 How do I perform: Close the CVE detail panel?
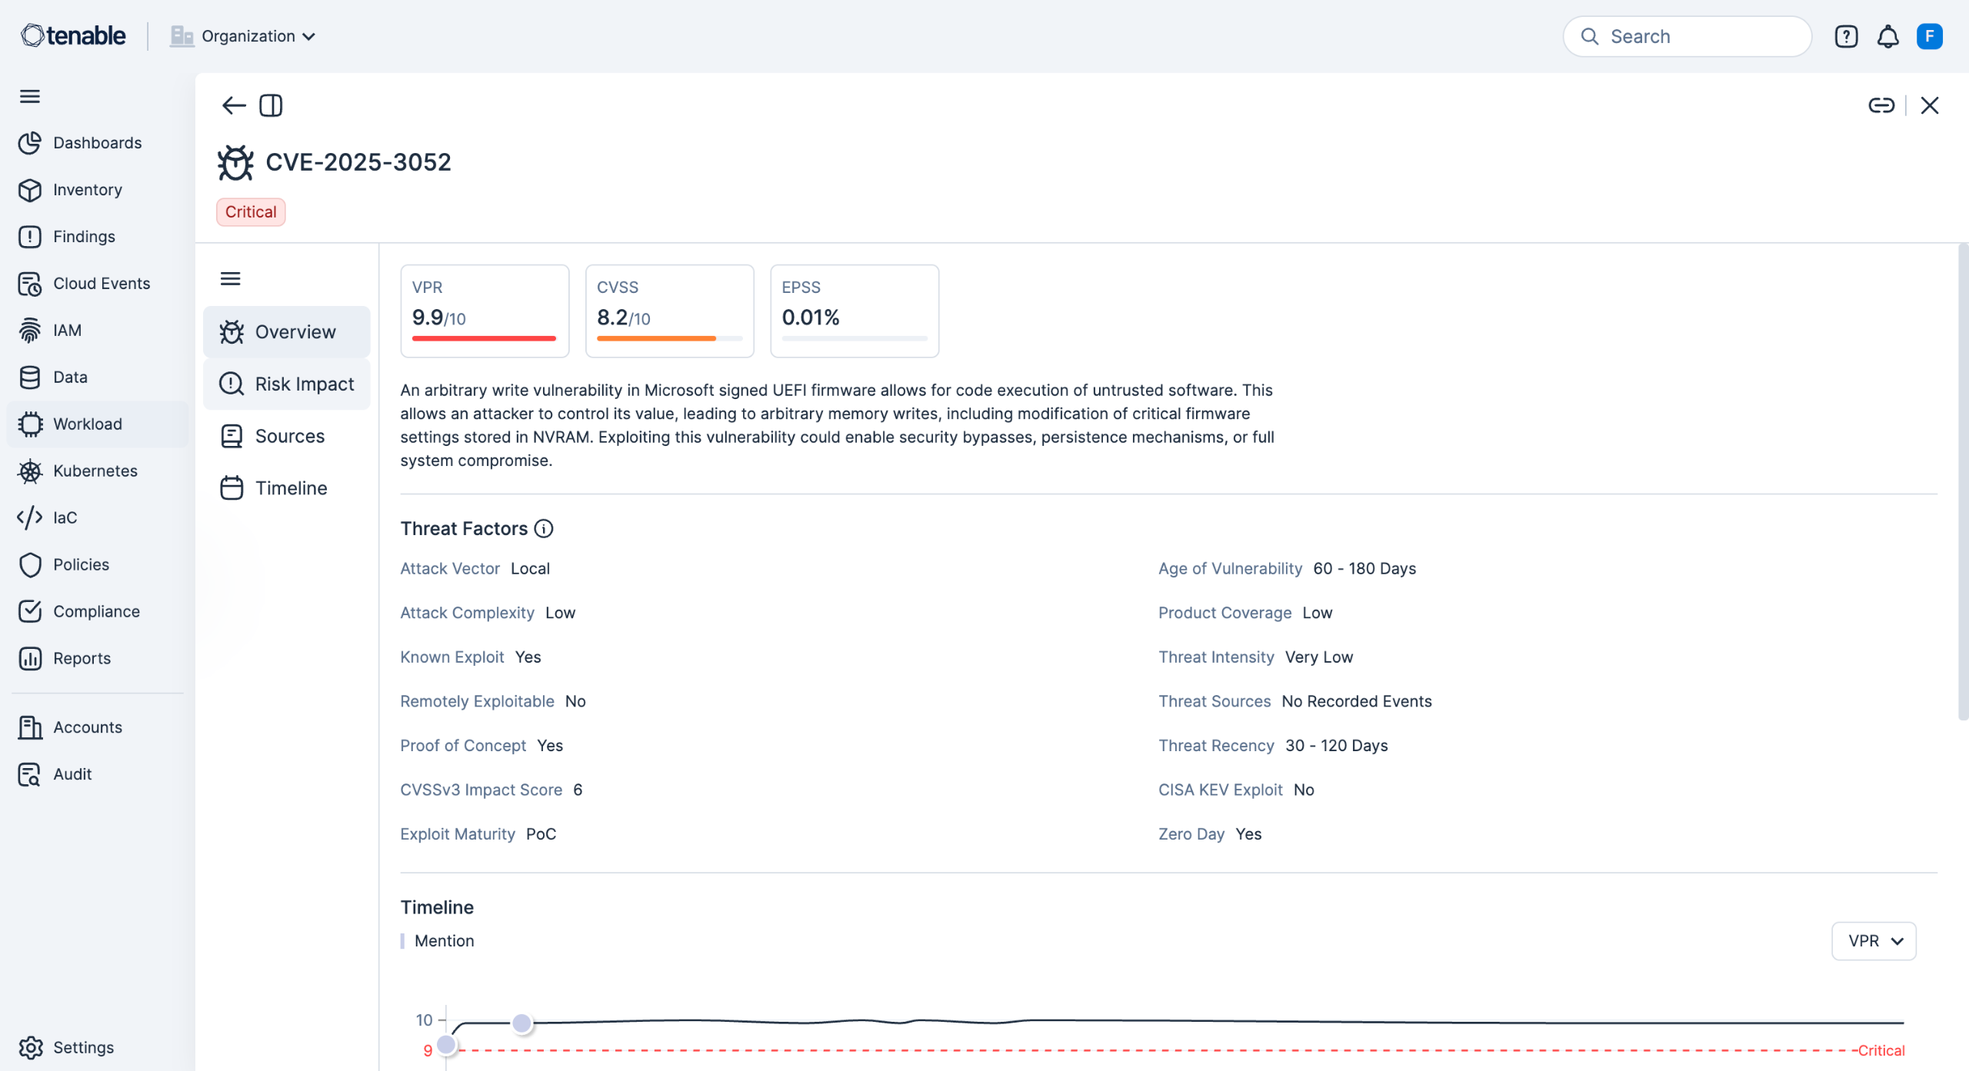[1930, 105]
